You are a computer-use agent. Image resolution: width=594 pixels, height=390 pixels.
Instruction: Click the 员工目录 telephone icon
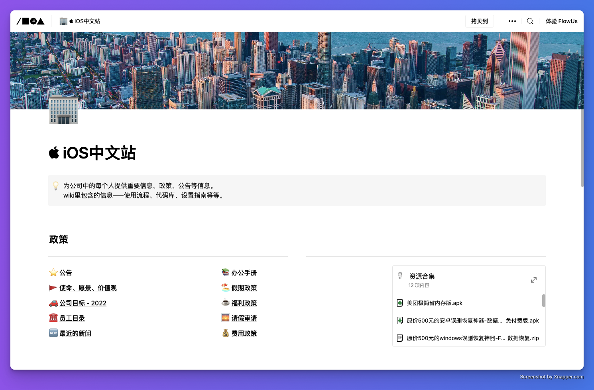point(53,318)
